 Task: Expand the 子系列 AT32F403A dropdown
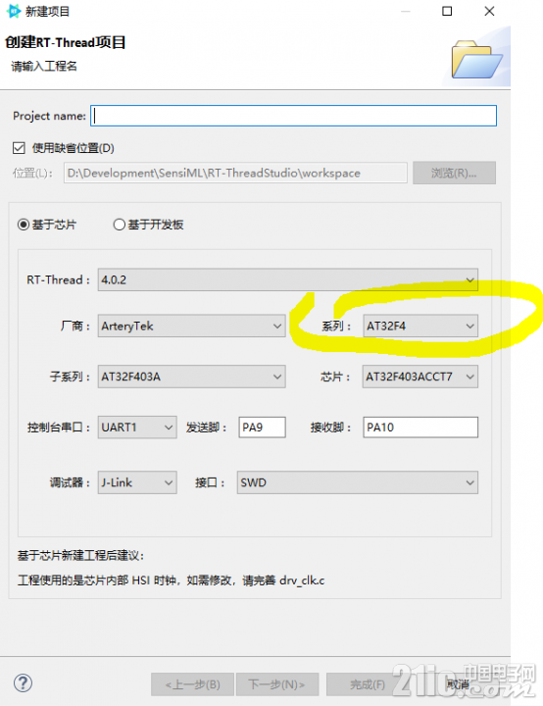[x=191, y=377]
